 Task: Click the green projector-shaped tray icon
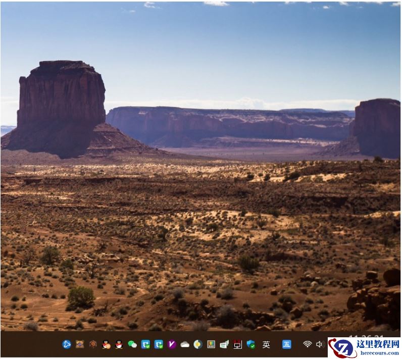click(x=224, y=344)
